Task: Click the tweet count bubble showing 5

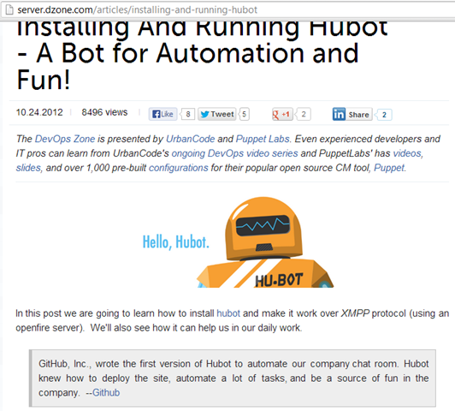Action: (244, 114)
